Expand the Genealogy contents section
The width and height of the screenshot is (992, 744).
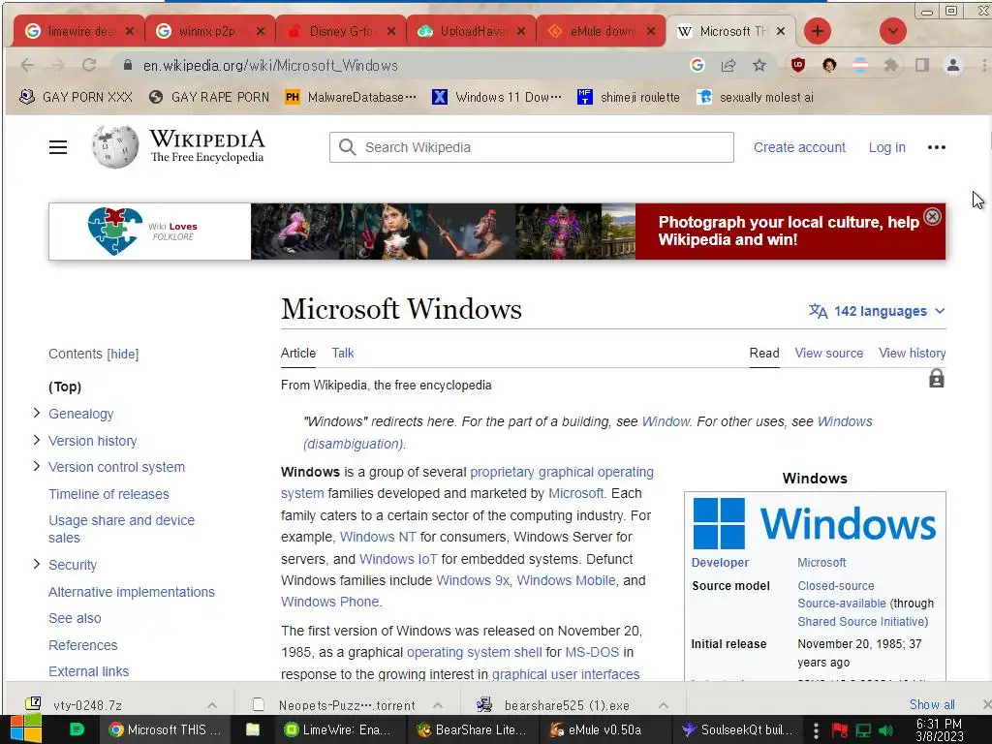36,413
